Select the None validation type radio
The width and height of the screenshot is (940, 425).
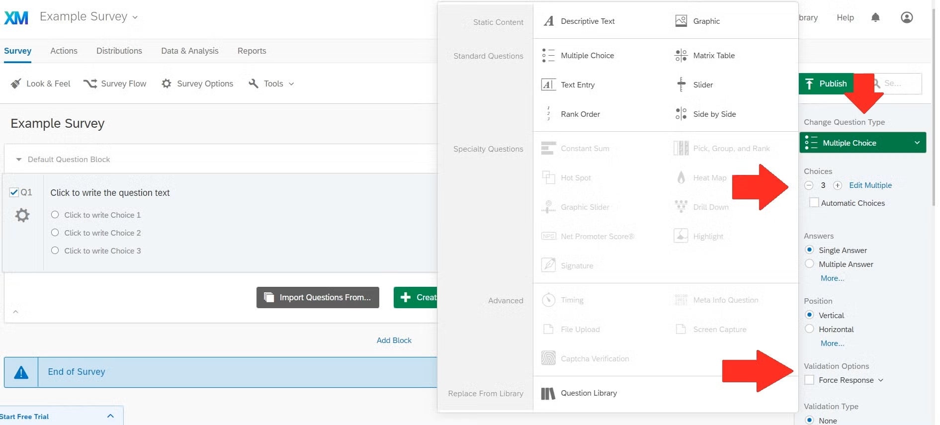(809, 420)
